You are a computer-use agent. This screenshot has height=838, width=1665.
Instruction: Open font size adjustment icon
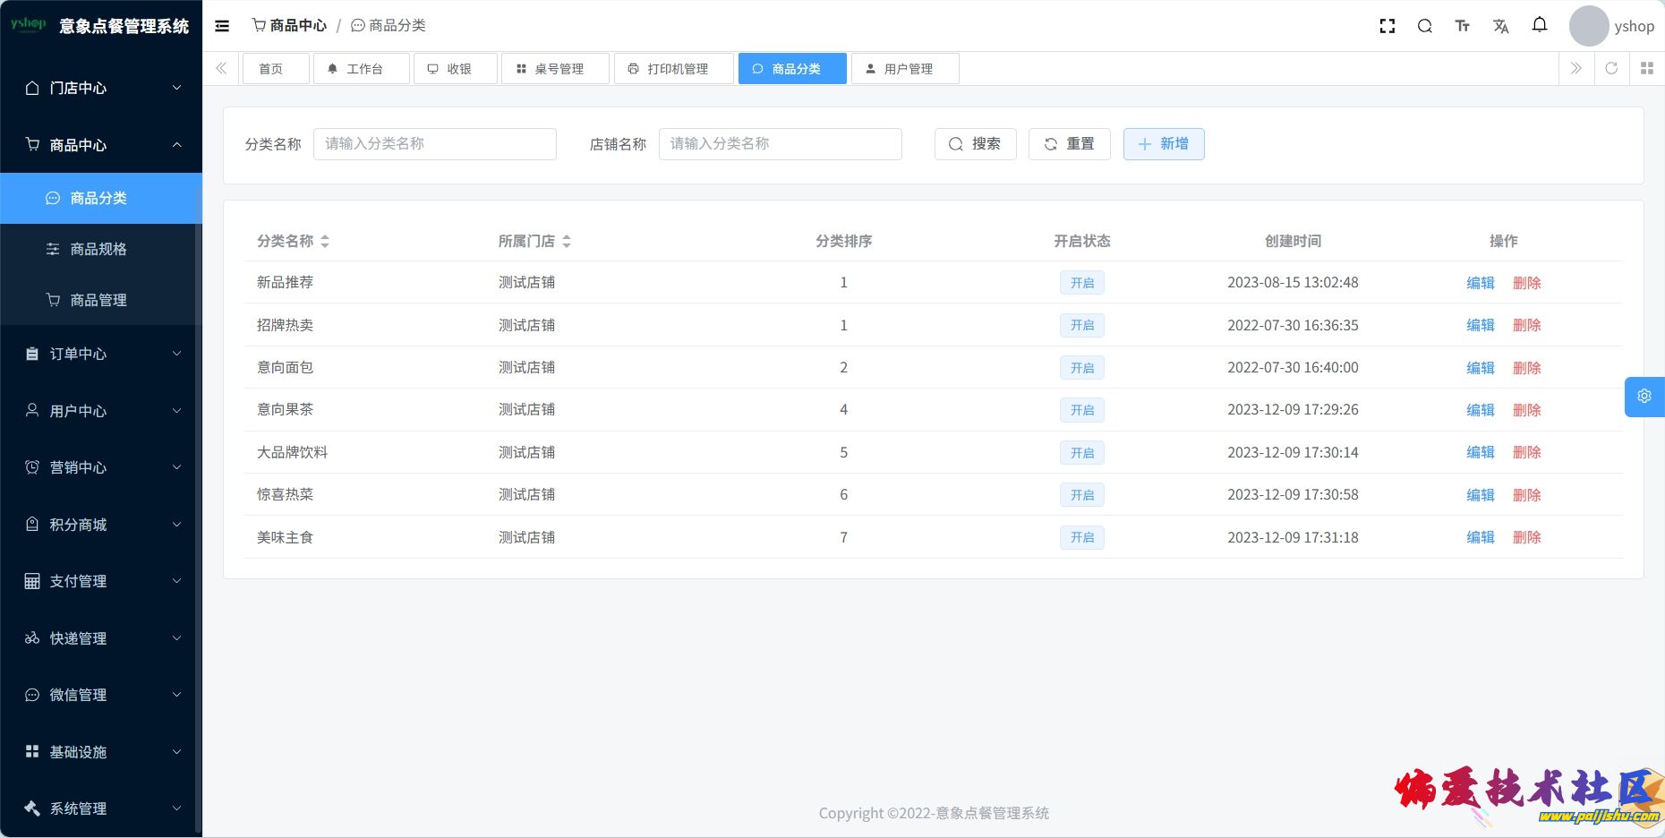[1463, 26]
